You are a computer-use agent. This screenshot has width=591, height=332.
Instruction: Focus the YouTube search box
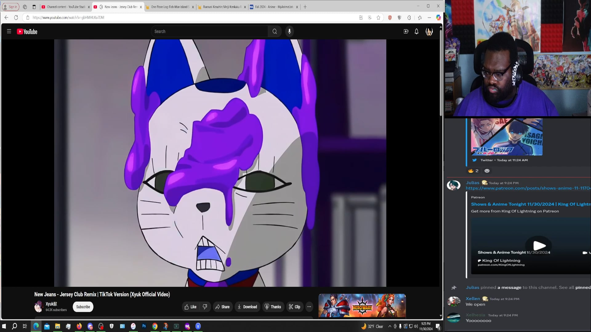tap(209, 31)
